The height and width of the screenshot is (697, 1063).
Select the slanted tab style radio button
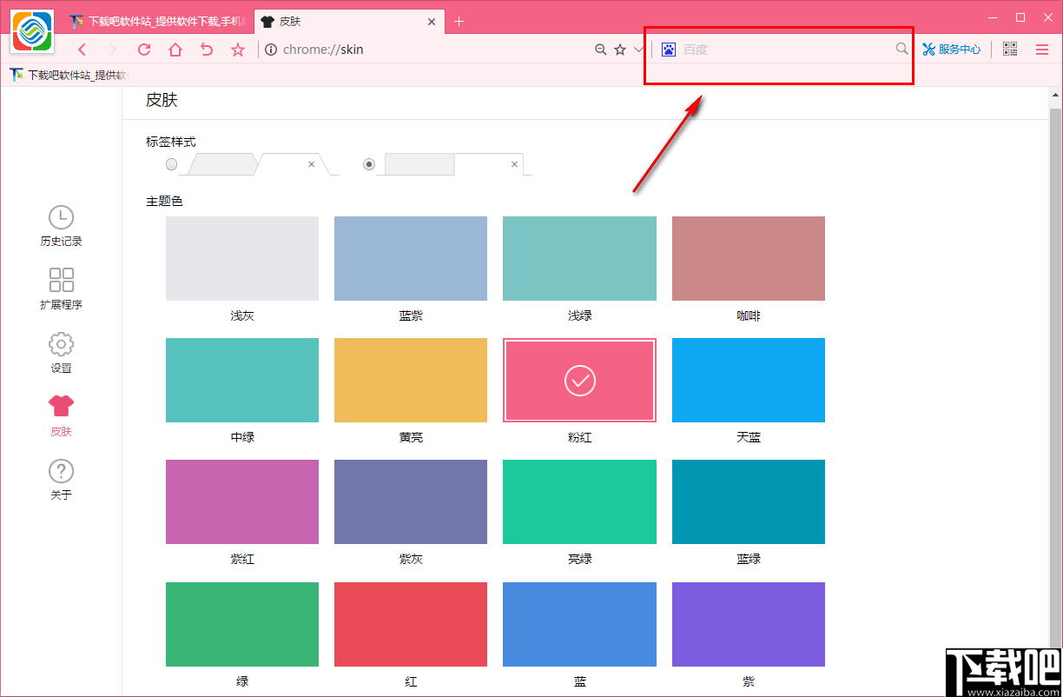(172, 164)
